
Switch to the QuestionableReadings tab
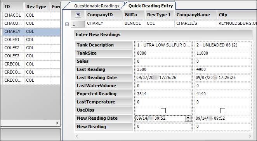pyautogui.click(x=97, y=6)
